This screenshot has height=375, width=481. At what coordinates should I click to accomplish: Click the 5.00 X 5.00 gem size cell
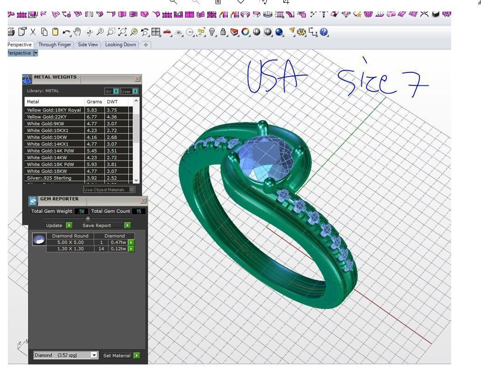coord(70,242)
